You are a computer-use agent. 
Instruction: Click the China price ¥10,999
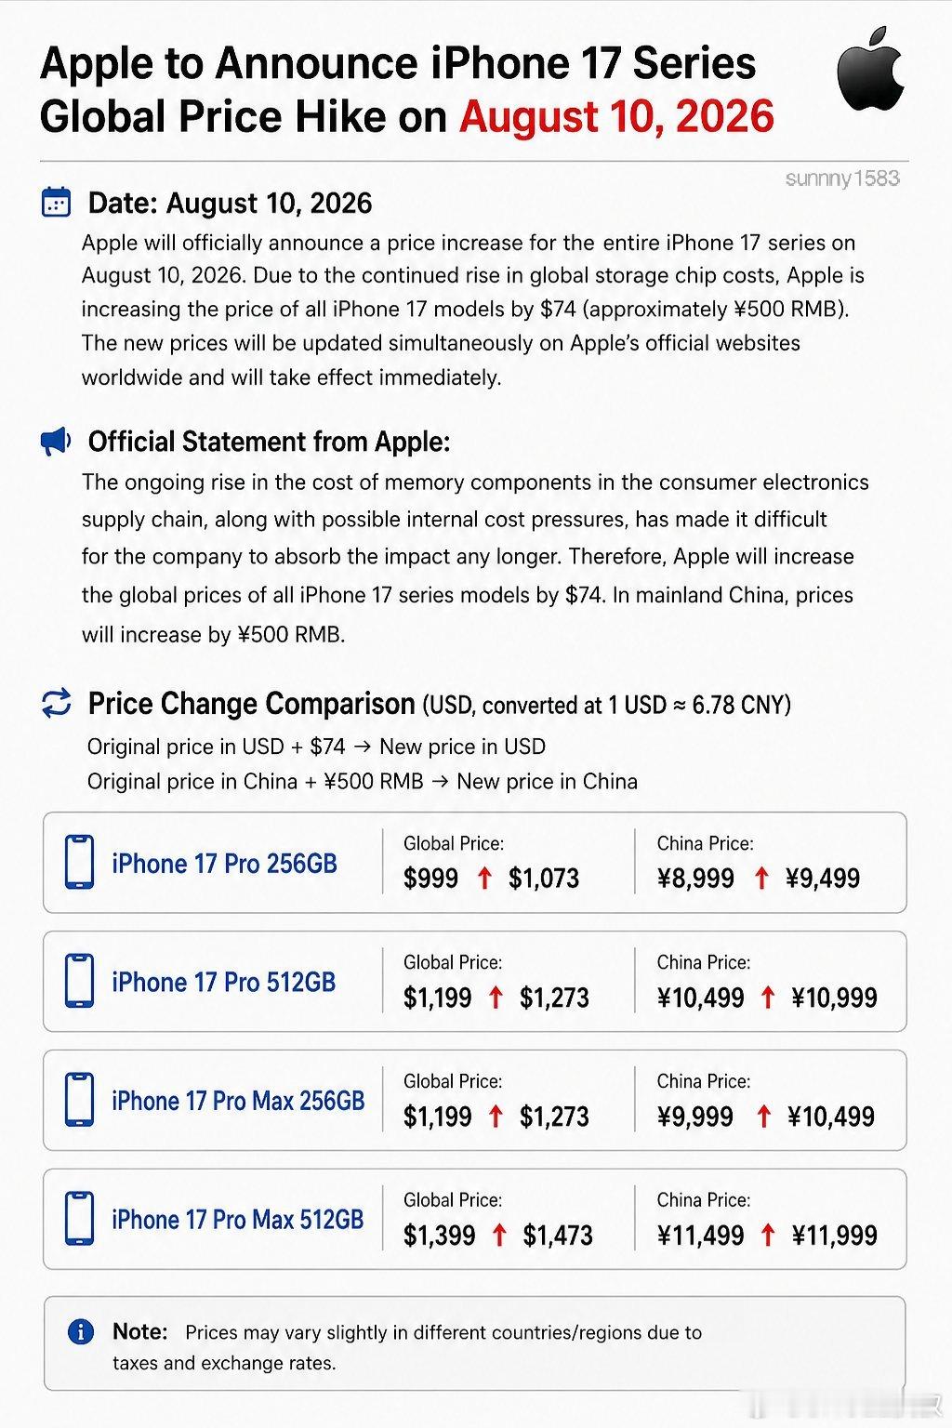point(834,998)
